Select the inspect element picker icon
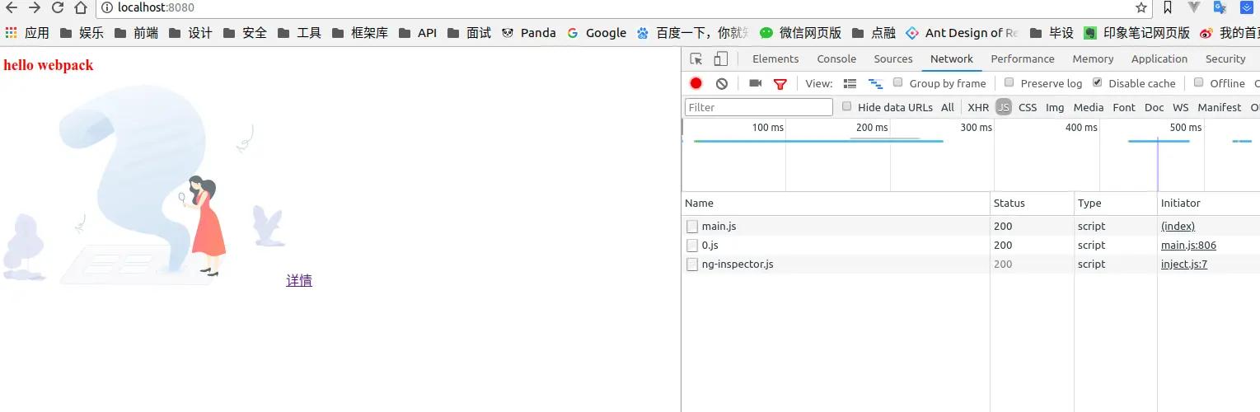The width and height of the screenshot is (1260, 412). point(696,59)
